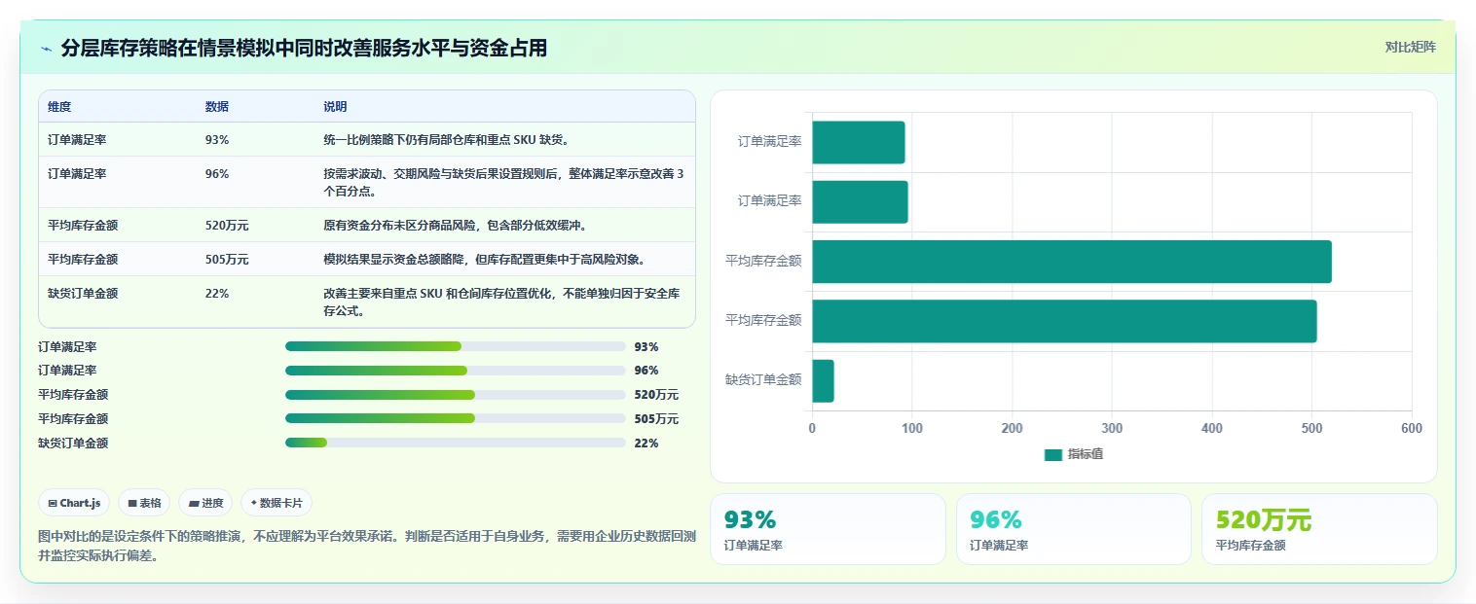Click the description starting 模拟结果显示
The image size is (1476, 604).
(x=484, y=260)
